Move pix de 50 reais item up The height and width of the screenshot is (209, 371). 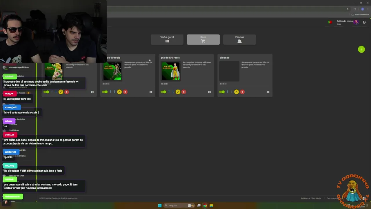pos(110,92)
